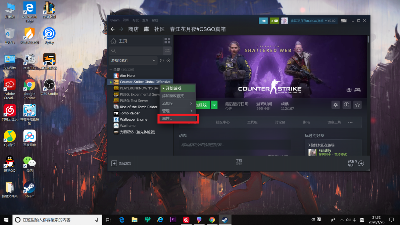400x225 pixels.
Task: Open OBS Studio desktop icon
Action: click(x=49, y=87)
